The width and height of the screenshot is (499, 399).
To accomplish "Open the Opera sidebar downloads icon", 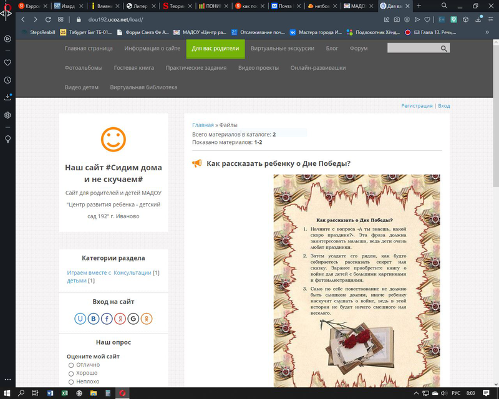I will [x=7, y=97].
